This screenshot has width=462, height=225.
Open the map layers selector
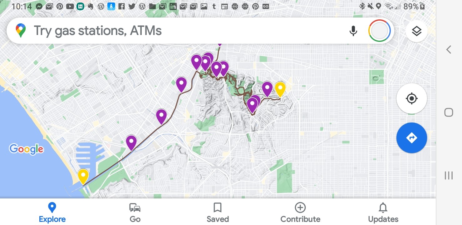pyautogui.click(x=416, y=31)
